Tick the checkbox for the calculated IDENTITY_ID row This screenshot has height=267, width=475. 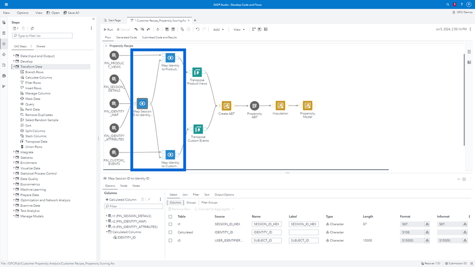coord(170,232)
